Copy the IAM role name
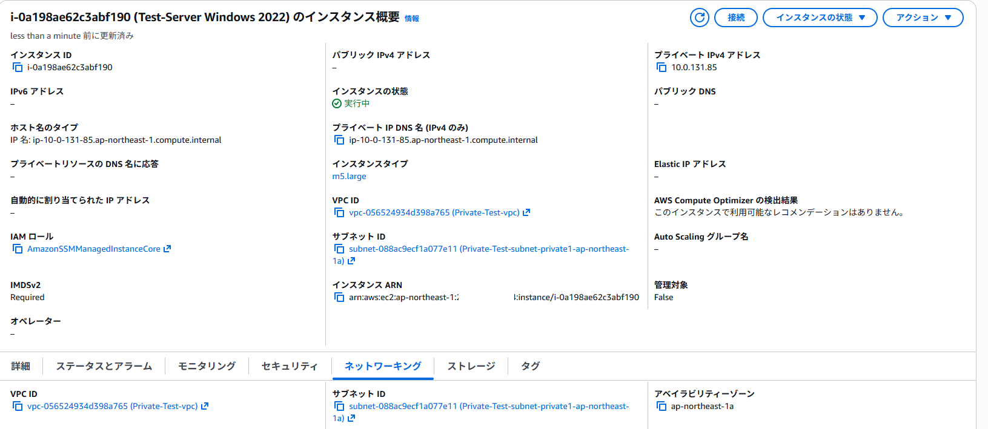 click(x=18, y=249)
